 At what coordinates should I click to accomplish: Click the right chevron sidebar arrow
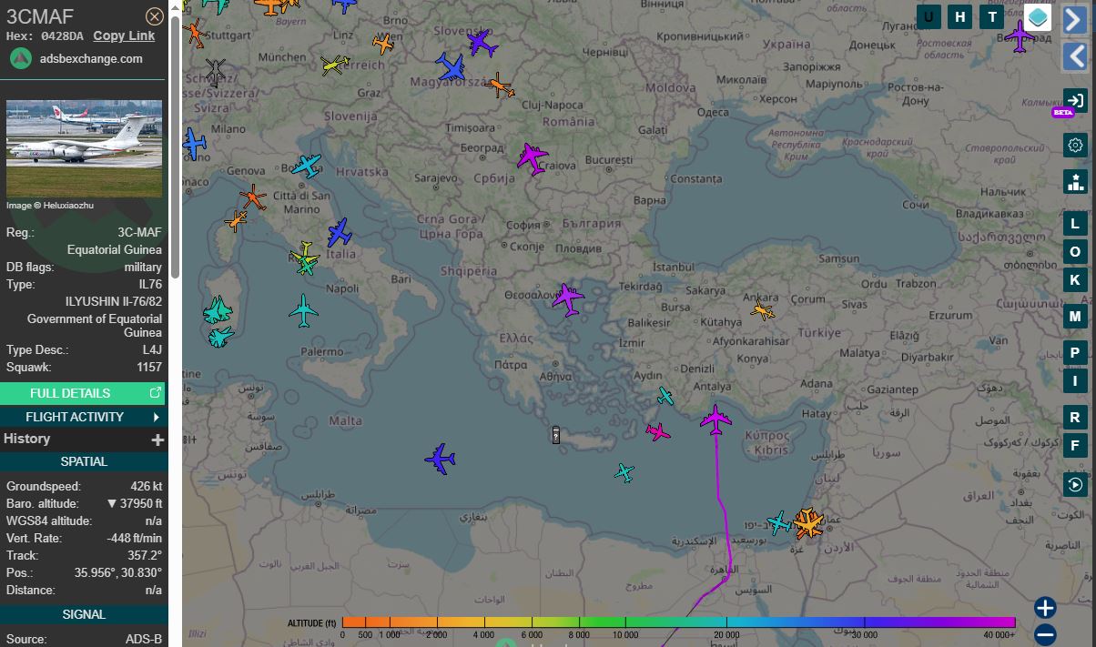[1075, 18]
